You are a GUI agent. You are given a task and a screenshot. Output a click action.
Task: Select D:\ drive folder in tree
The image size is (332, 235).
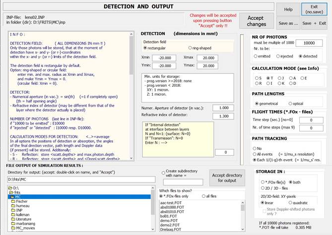[79, 188]
